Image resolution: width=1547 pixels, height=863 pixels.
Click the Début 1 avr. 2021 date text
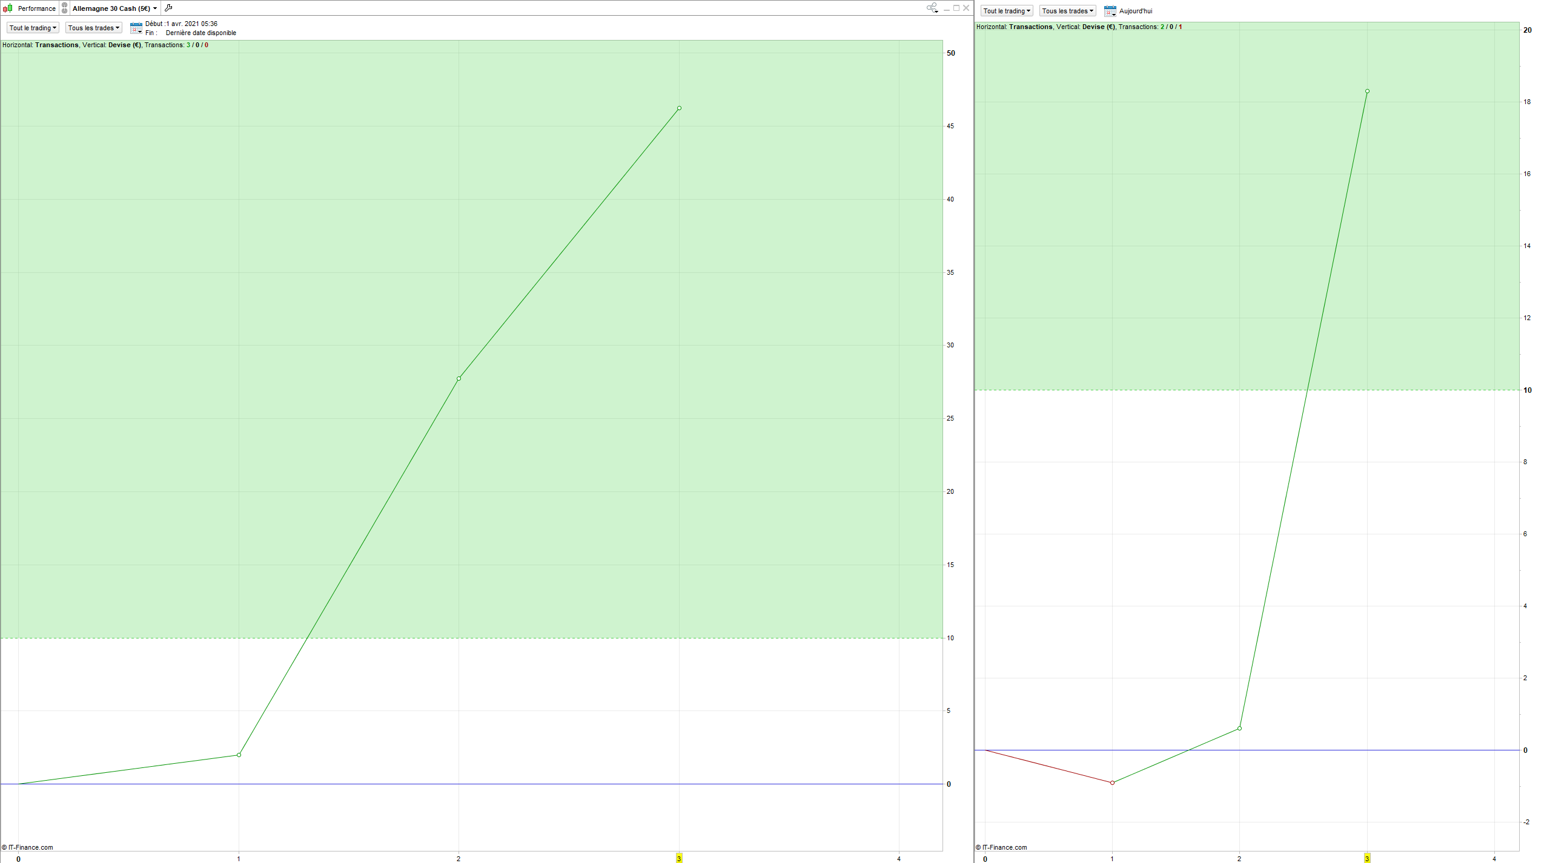click(x=182, y=24)
